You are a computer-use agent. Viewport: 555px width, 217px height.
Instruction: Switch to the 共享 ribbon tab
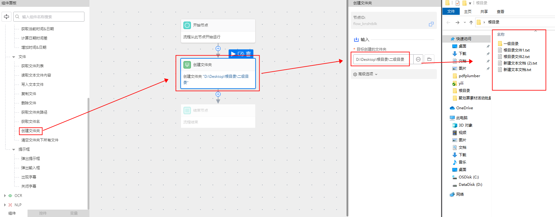click(484, 12)
